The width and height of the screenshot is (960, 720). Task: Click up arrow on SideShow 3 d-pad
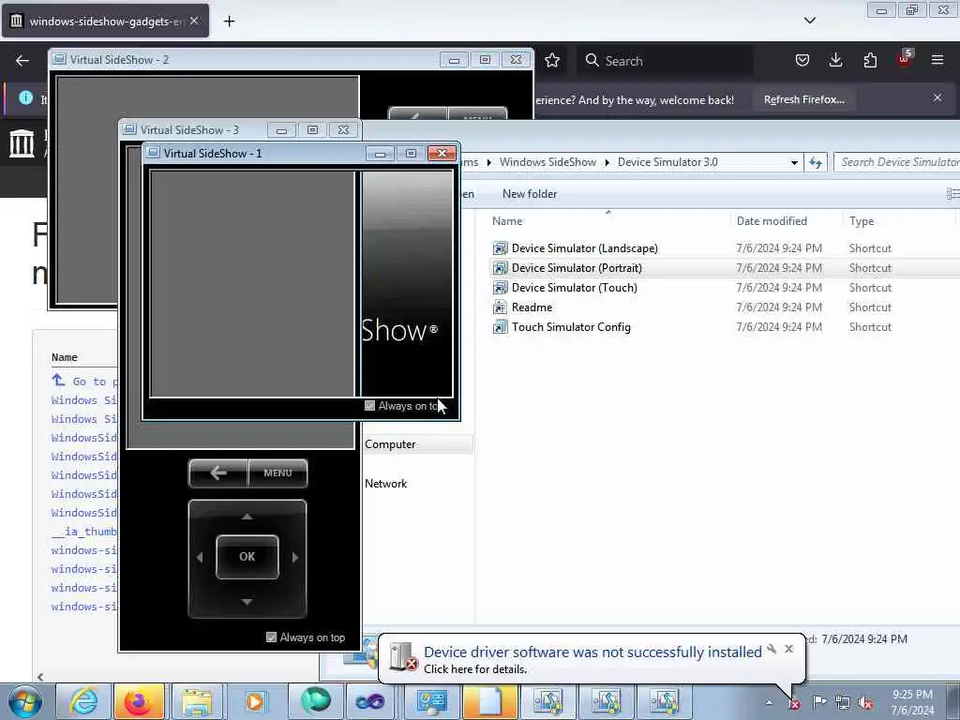[x=247, y=517]
